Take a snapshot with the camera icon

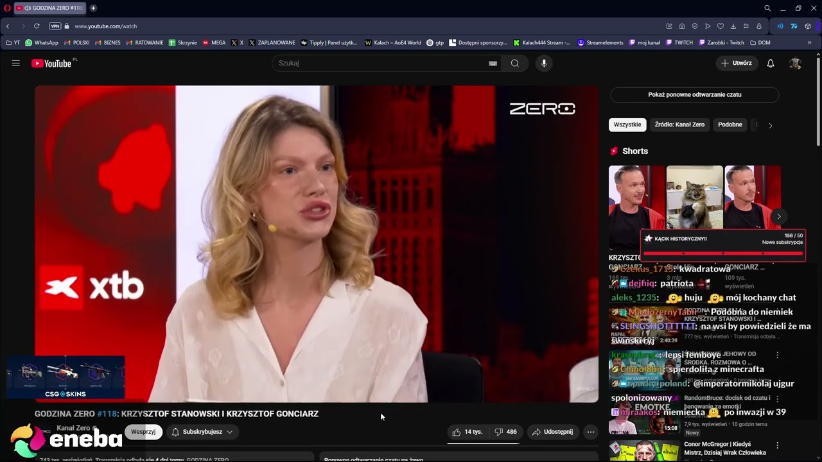682,26
